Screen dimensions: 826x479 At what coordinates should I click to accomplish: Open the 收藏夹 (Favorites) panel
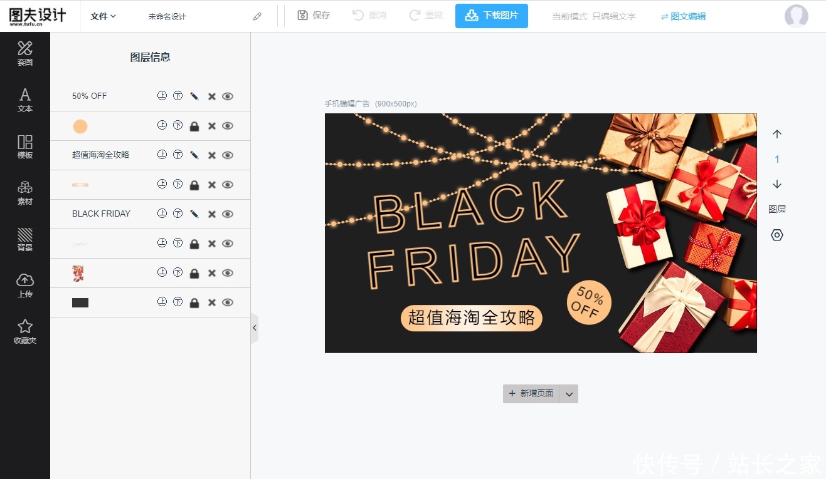(x=24, y=331)
